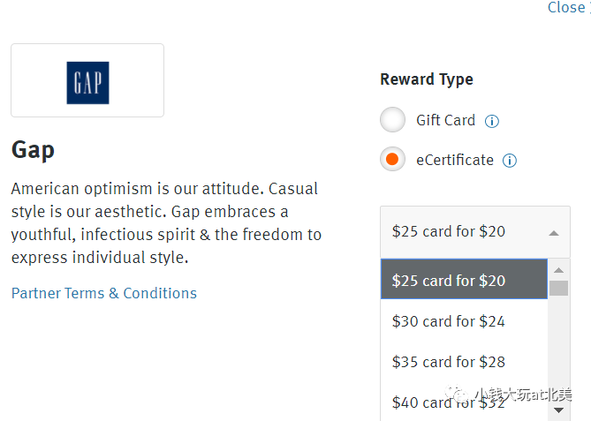Click the scrollbar track below the thumb
Viewport: 591px width, 421px height.
(x=559, y=349)
